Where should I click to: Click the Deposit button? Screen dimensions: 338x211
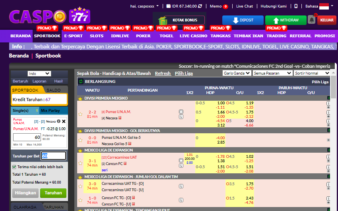tap(243, 20)
